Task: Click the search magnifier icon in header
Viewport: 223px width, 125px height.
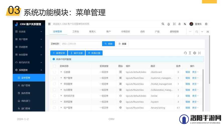Action: point(163,24)
